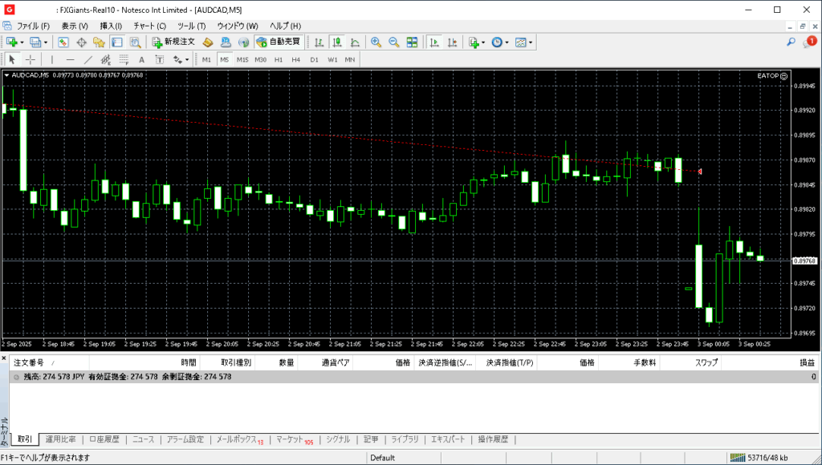Switch chart to candlestick display mode

coord(336,42)
